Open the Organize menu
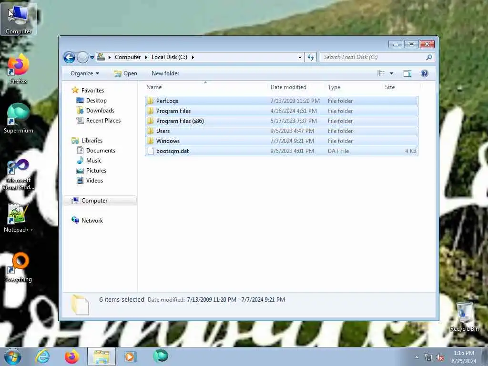This screenshot has height=366, width=488. point(85,73)
